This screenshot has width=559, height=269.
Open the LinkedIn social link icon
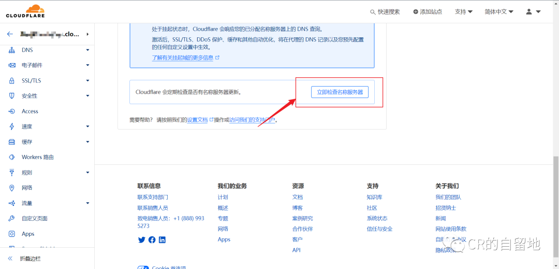click(x=162, y=239)
